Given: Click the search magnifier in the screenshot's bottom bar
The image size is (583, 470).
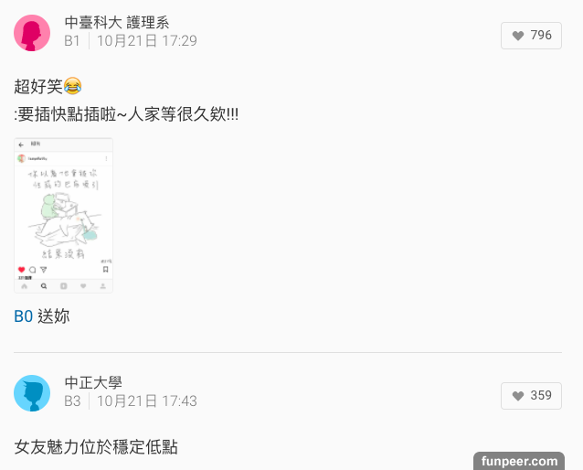Looking at the screenshot, I should 44,286.
